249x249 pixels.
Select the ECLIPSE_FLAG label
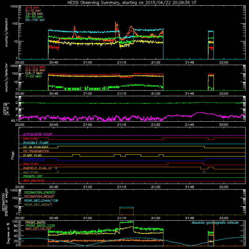[x=34, y=160]
